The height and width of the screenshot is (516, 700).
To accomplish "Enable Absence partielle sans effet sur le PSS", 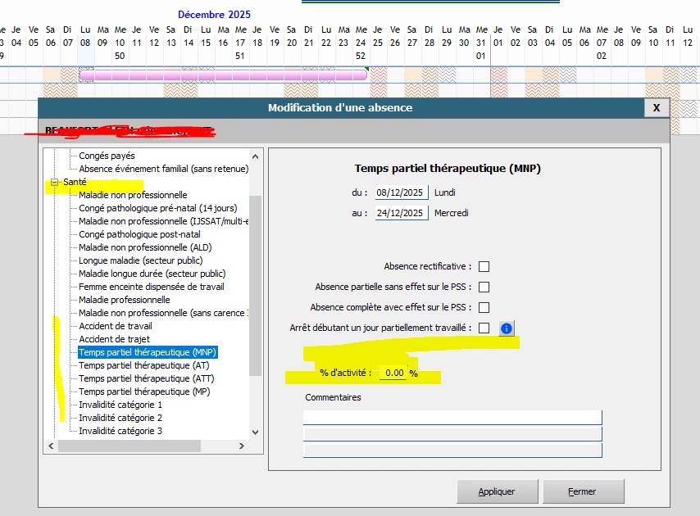I will click(484, 287).
